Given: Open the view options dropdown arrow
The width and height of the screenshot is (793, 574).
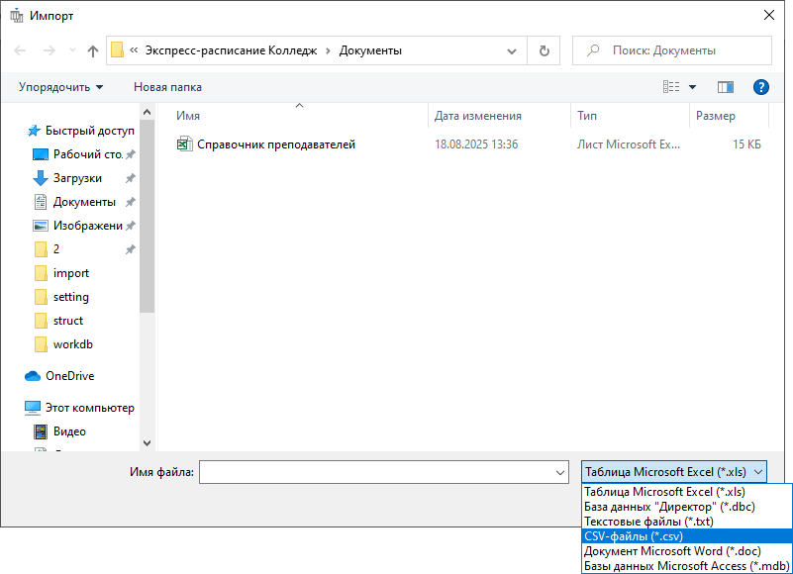Looking at the screenshot, I should (x=693, y=87).
